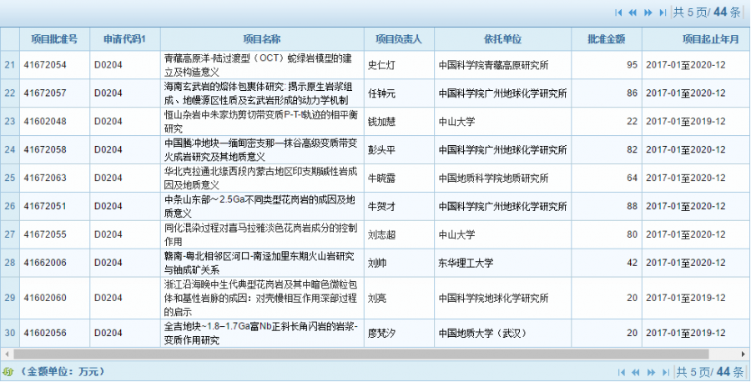Click horizontal scrollbar right arrow

[745, 354]
